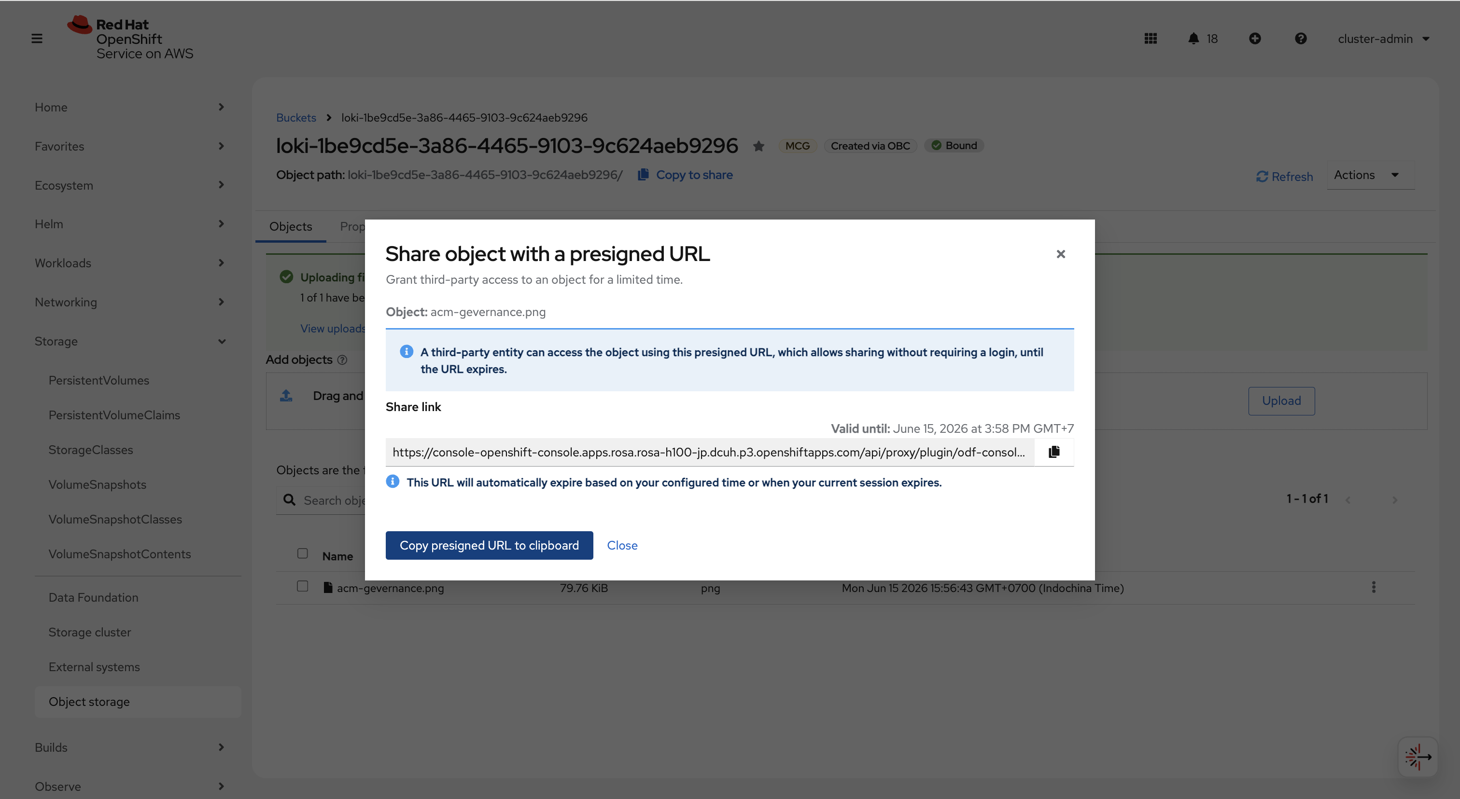
Task: Open the application launcher grid icon
Action: coord(1150,39)
